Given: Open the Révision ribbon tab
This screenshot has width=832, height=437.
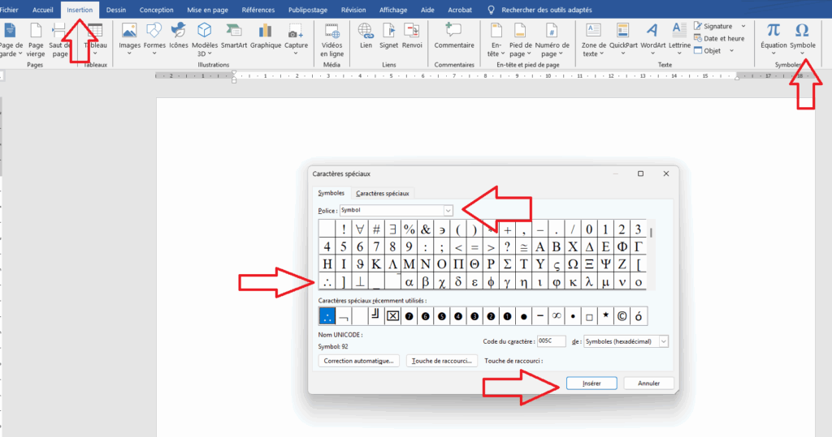Looking at the screenshot, I should pos(353,10).
